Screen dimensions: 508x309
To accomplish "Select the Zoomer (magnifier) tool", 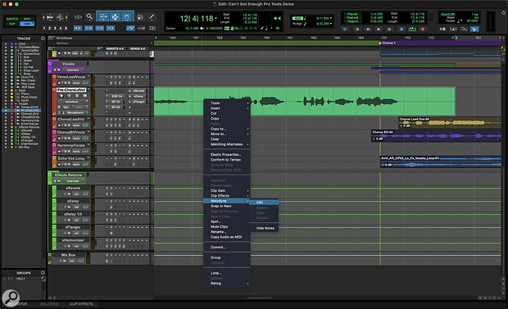I will [x=89, y=17].
